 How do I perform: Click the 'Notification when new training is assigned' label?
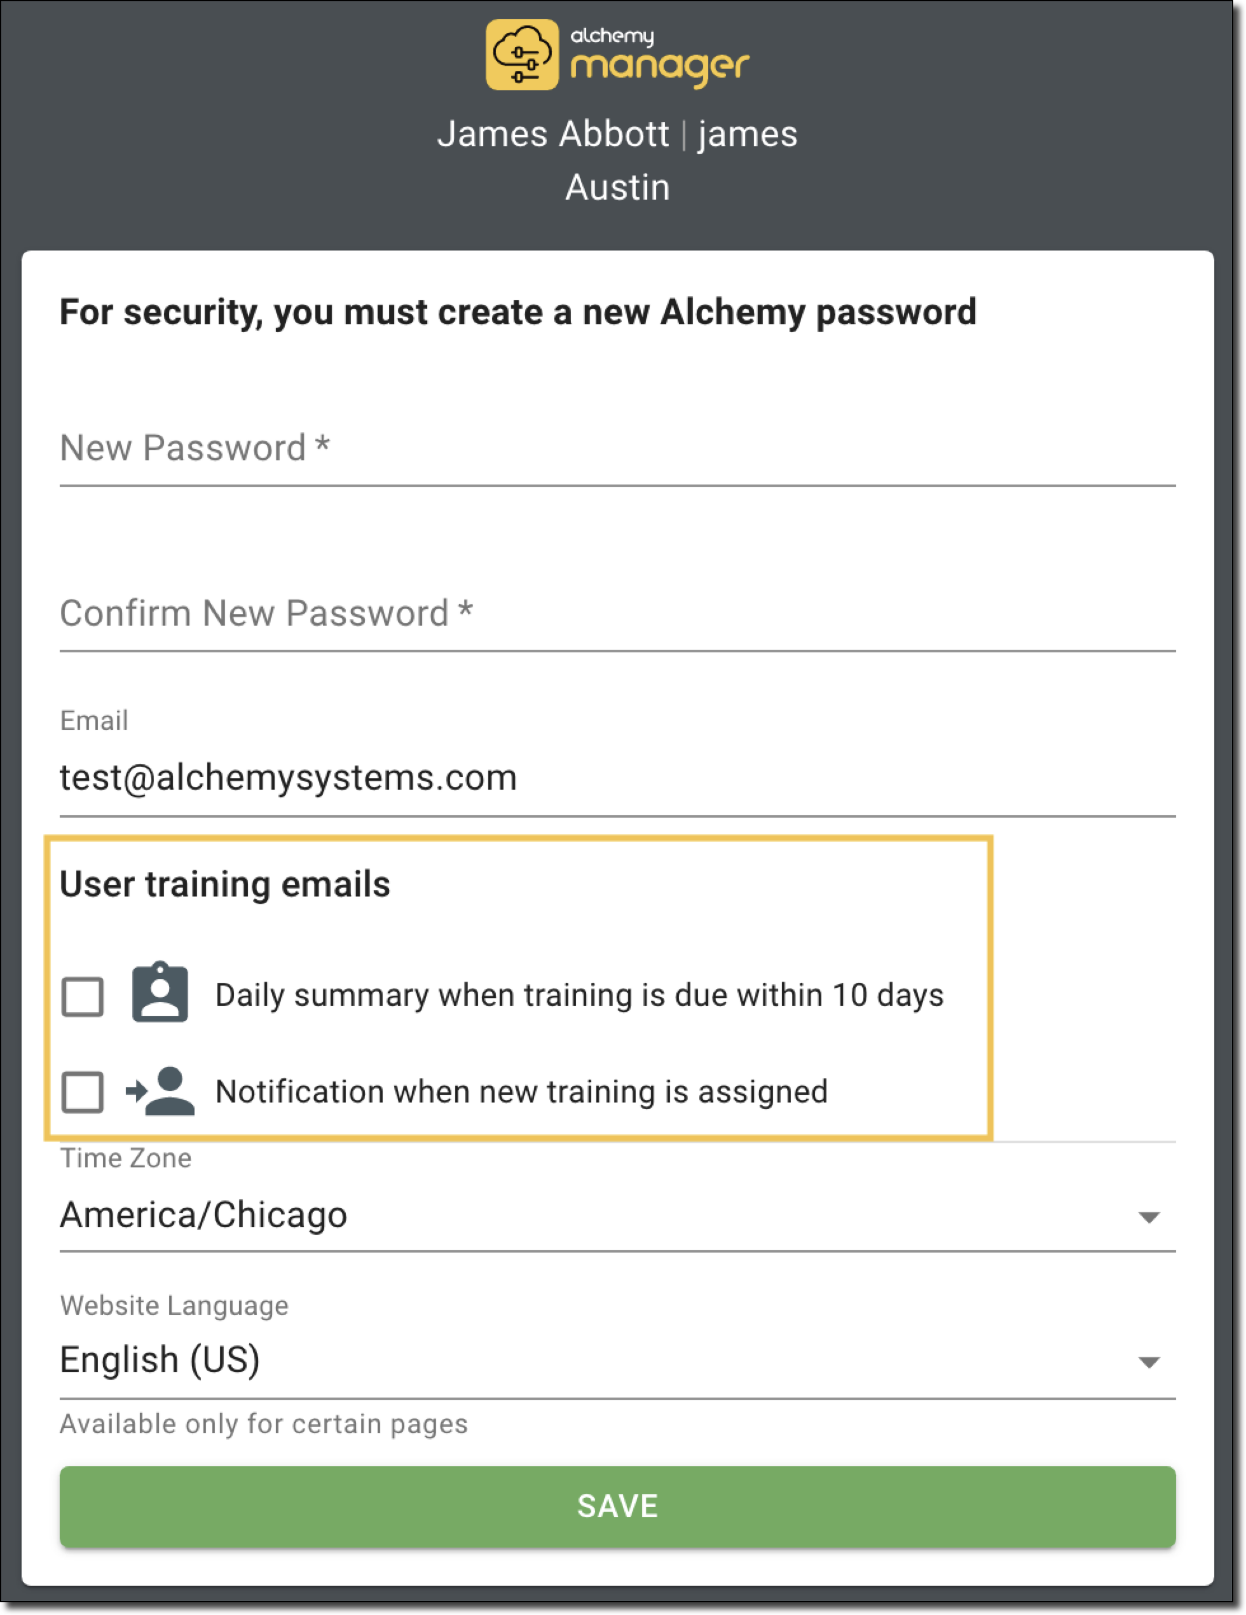point(521,1092)
